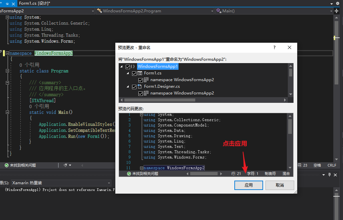The image size is (343, 220).
Task: Collapse the Form1.cs tree node
Action: pos(128,73)
